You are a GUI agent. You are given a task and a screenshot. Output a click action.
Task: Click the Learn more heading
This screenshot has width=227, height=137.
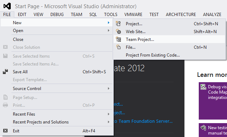pos(212,75)
